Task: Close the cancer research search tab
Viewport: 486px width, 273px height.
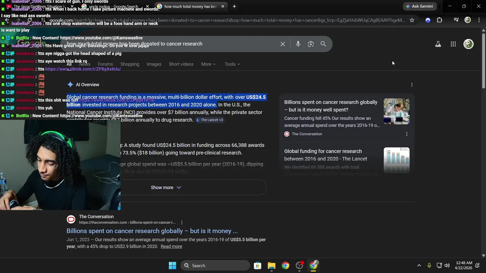Action: pos(222,6)
